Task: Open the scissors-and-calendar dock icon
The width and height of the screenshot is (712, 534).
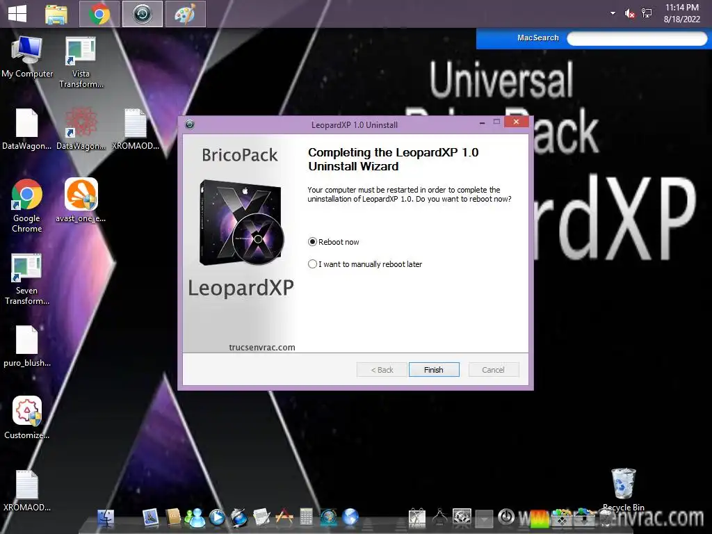Action: 417,517
